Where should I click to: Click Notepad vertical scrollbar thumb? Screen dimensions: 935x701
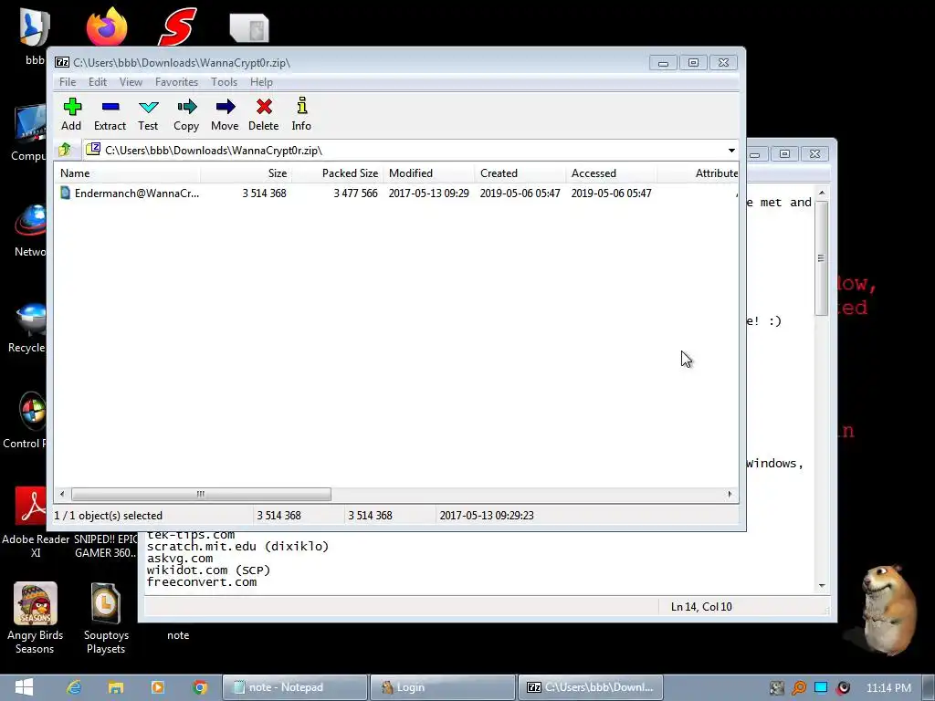click(821, 258)
